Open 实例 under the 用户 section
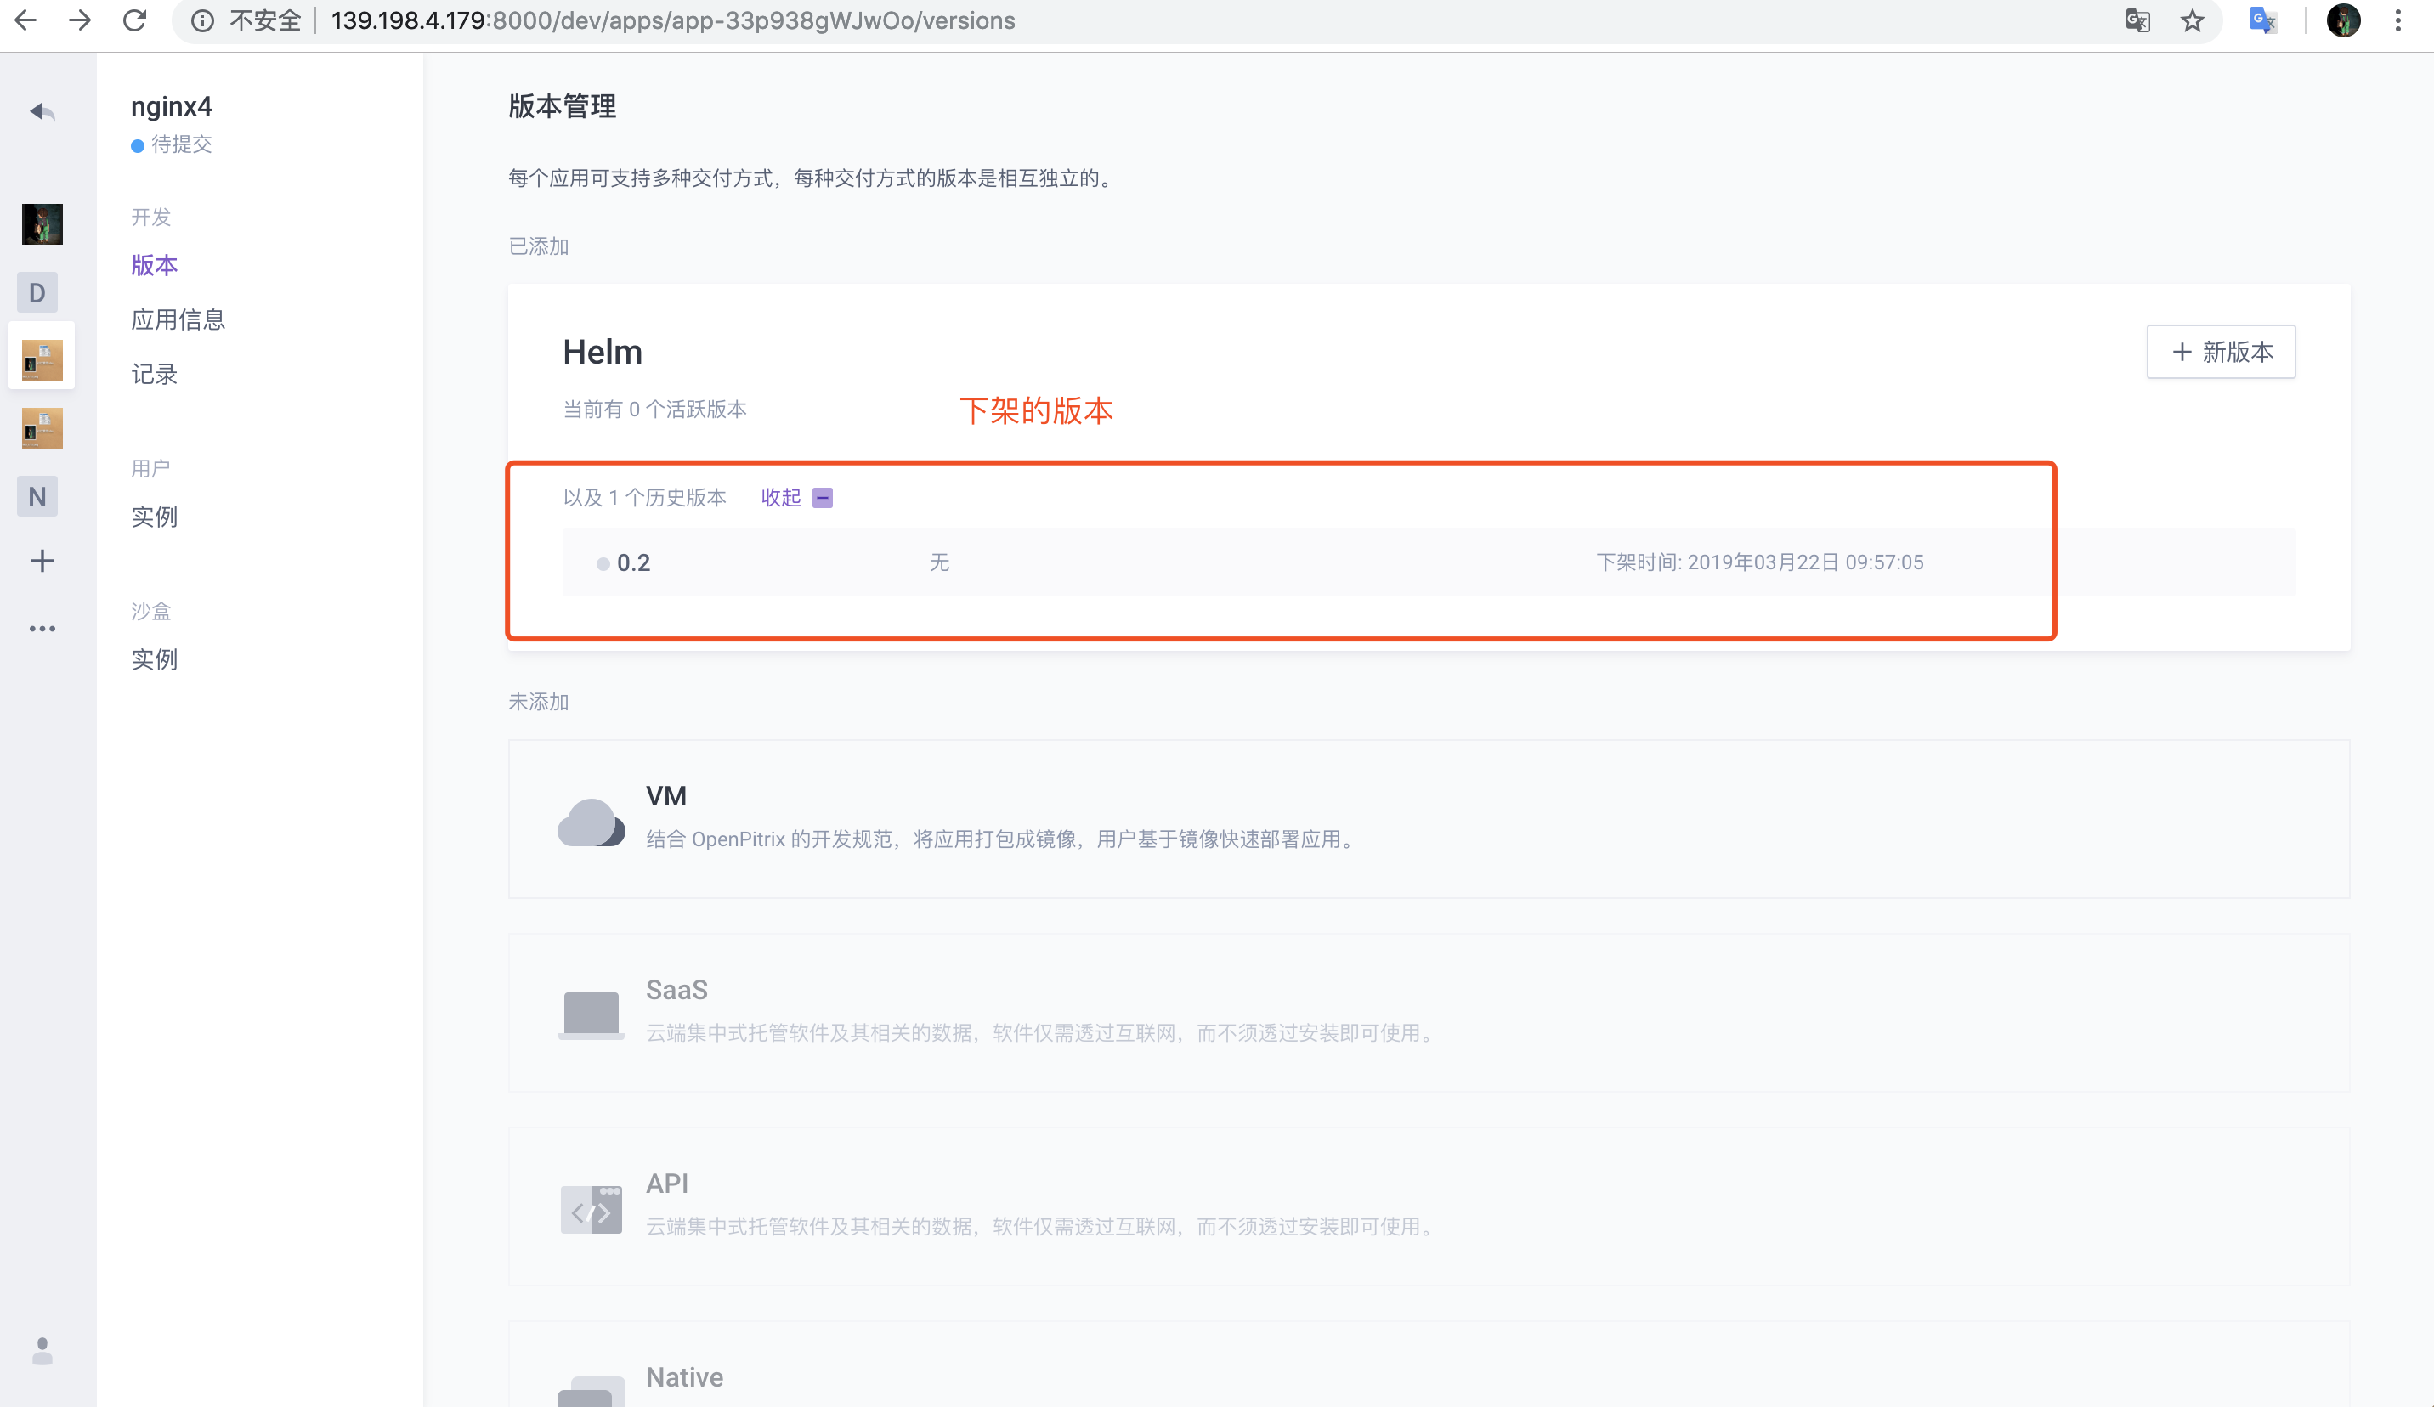The image size is (2434, 1407). click(x=155, y=517)
